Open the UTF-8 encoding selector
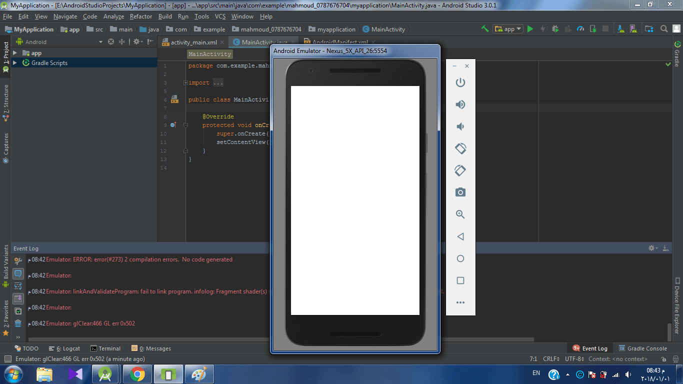The height and width of the screenshot is (384, 683). click(574, 359)
